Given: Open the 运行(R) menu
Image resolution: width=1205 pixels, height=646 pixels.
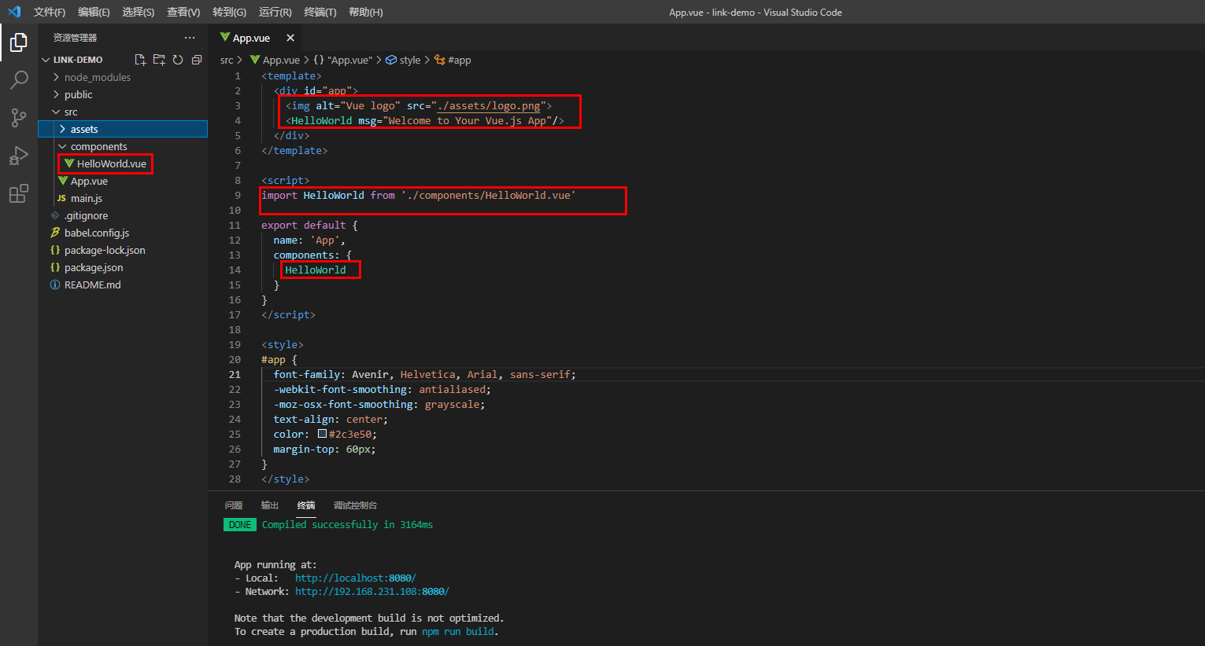Looking at the screenshot, I should 275,12.
